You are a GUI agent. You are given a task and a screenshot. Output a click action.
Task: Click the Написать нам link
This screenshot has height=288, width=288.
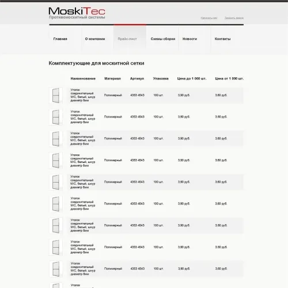coord(209,18)
